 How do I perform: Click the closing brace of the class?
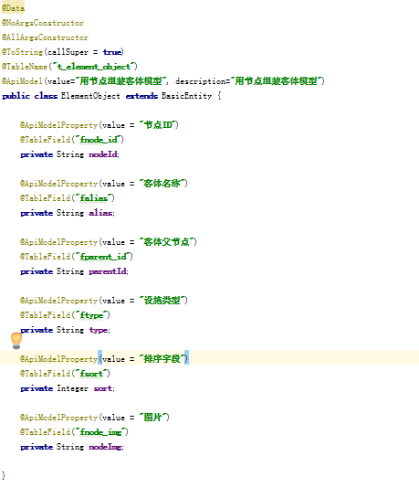[x=4, y=476]
